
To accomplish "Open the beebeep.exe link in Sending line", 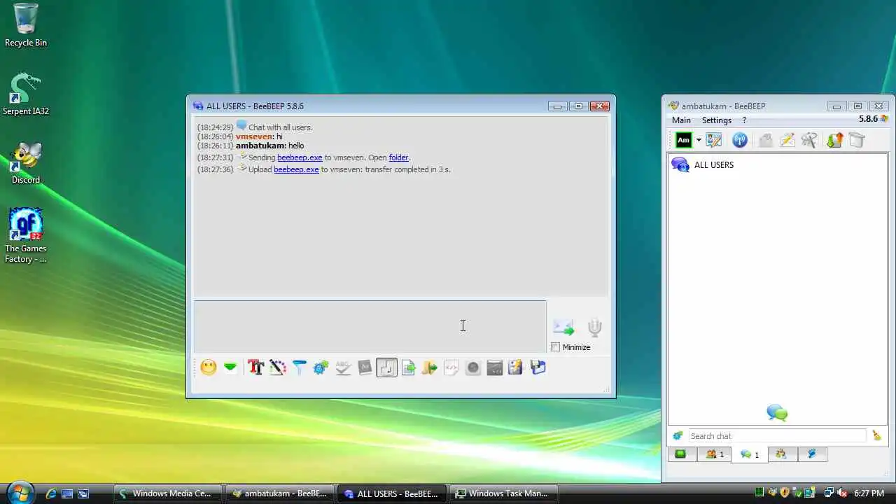I will coord(300,157).
